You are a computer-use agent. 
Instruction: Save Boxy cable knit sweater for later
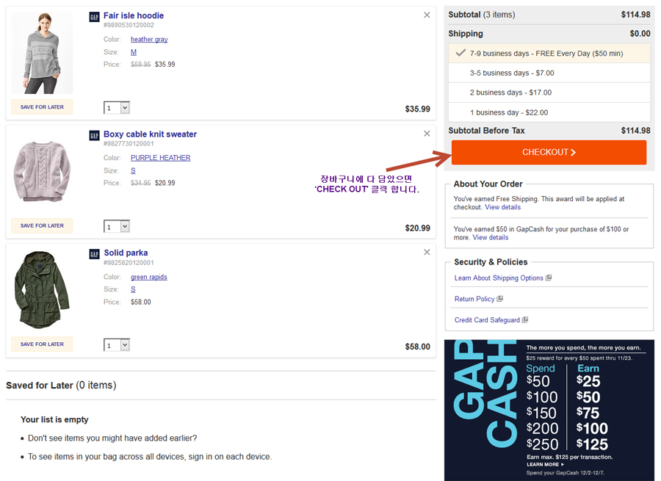click(x=42, y=225)
